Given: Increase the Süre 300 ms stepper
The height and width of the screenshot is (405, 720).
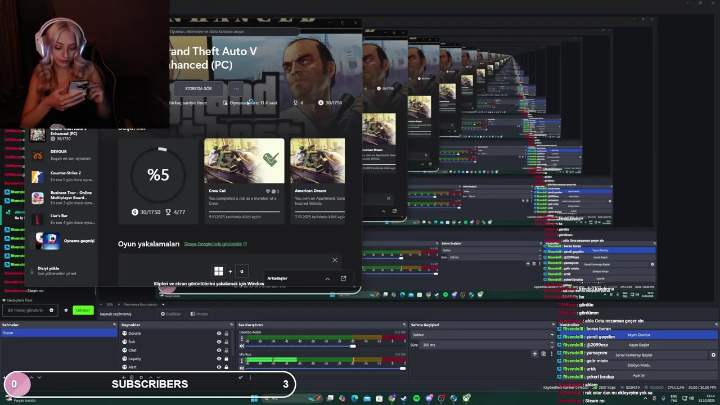Looking at the screenshot, I should coord(552,343).
